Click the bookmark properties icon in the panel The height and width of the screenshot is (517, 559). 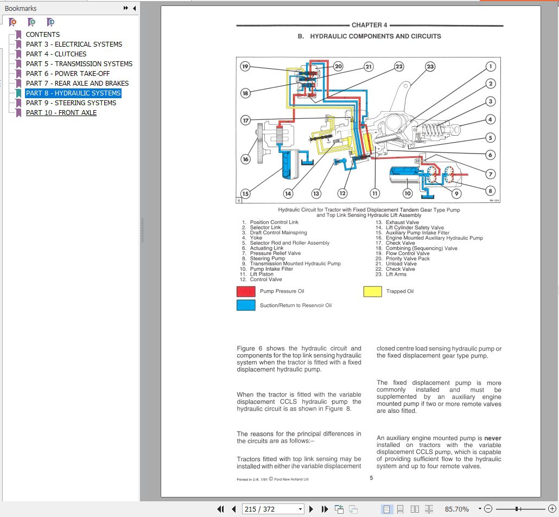tap(50, 22)
